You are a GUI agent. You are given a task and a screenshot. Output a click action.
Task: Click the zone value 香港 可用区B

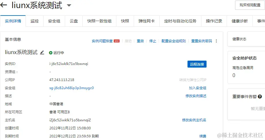(60, 112)
